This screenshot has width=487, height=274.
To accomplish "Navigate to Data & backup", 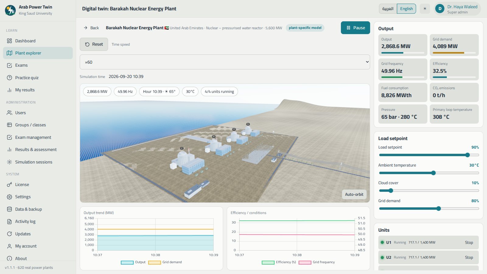I will click(38, 209).
